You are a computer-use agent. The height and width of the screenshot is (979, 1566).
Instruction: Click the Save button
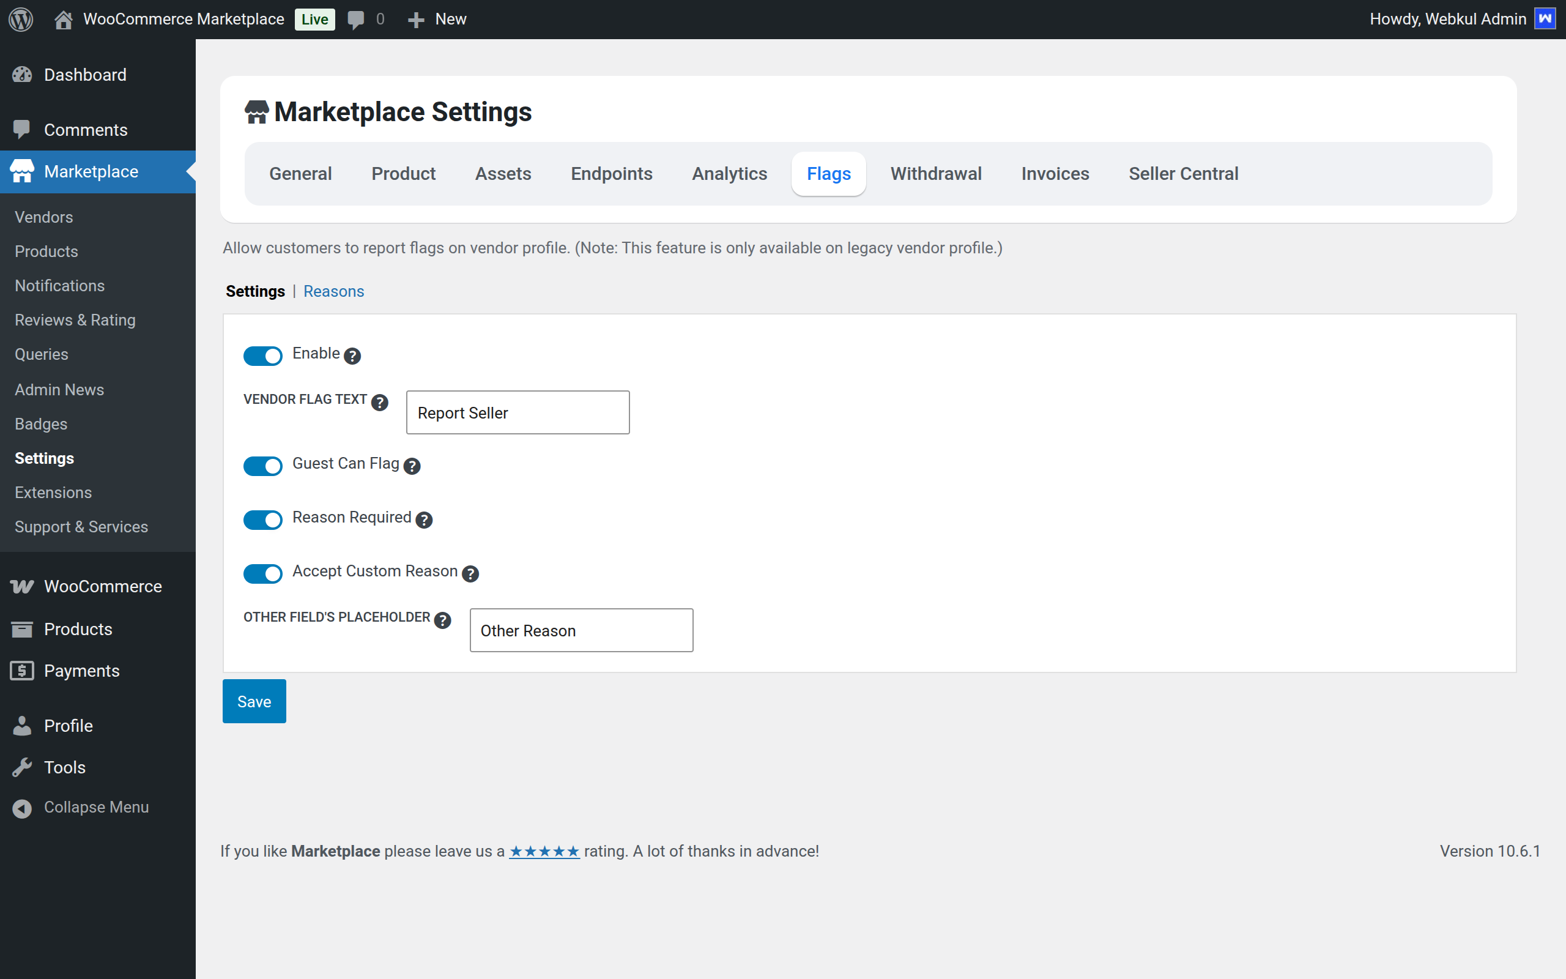pyautogui.click(x=254, y=701)
